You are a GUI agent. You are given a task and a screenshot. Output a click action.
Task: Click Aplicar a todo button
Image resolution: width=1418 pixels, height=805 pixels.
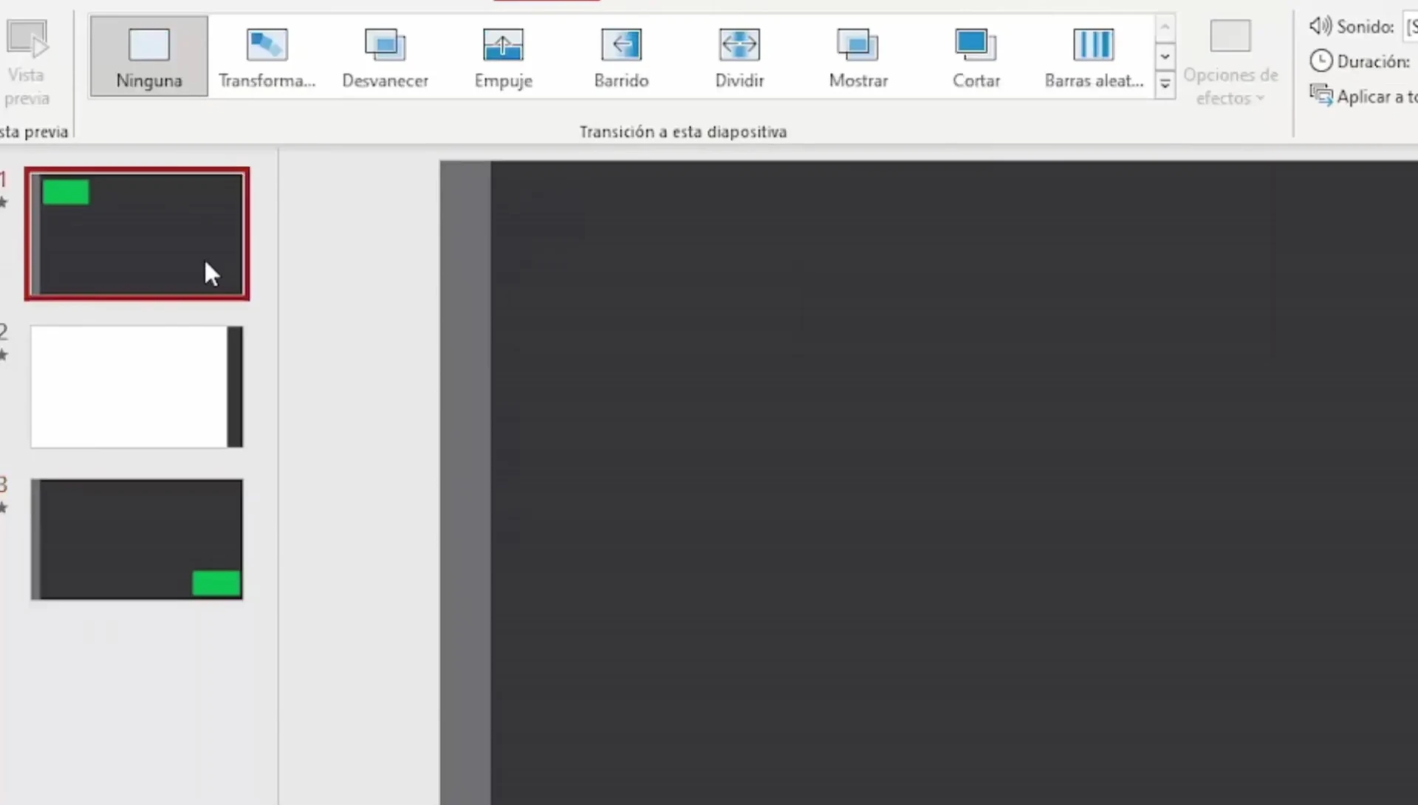click(x=1363, y=96)
